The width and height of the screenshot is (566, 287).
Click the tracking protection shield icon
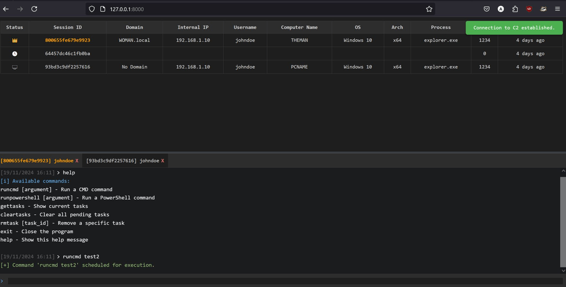93,9
